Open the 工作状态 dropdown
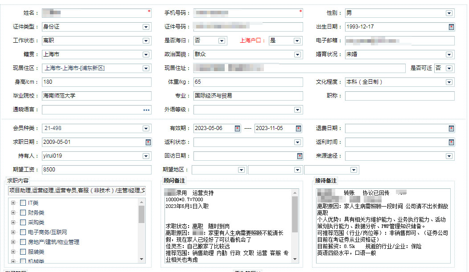 [146, 41]
